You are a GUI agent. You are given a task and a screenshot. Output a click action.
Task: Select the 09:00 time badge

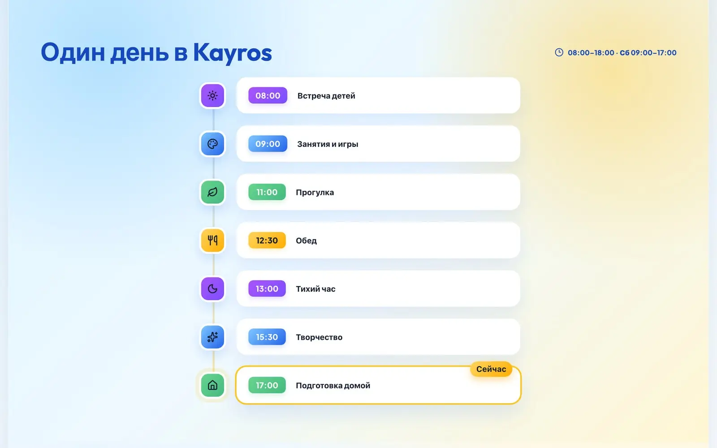tap(268, 144)
